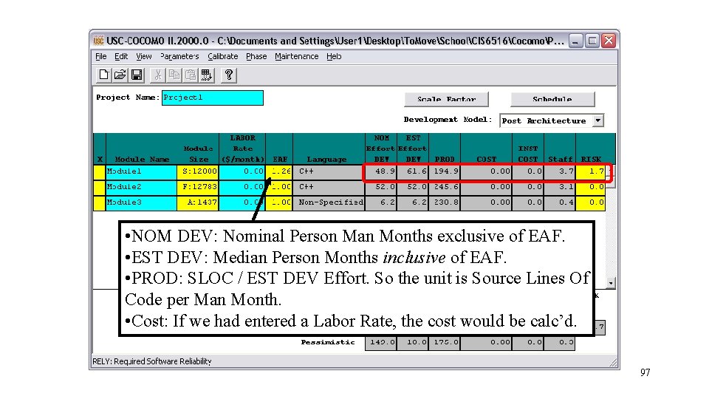Toggle the X selector for Module2

(x=99, y=187)
